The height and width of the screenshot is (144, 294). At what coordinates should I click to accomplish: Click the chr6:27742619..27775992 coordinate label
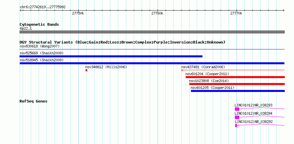(x=43, y=7)
